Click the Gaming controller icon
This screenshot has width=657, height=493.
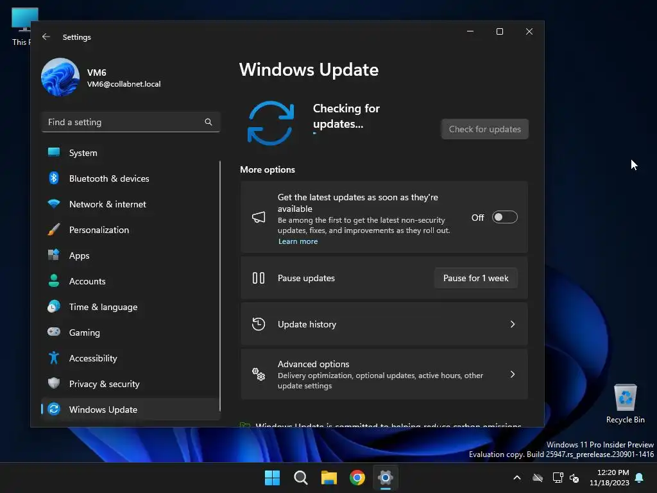(x=54, y=332)
